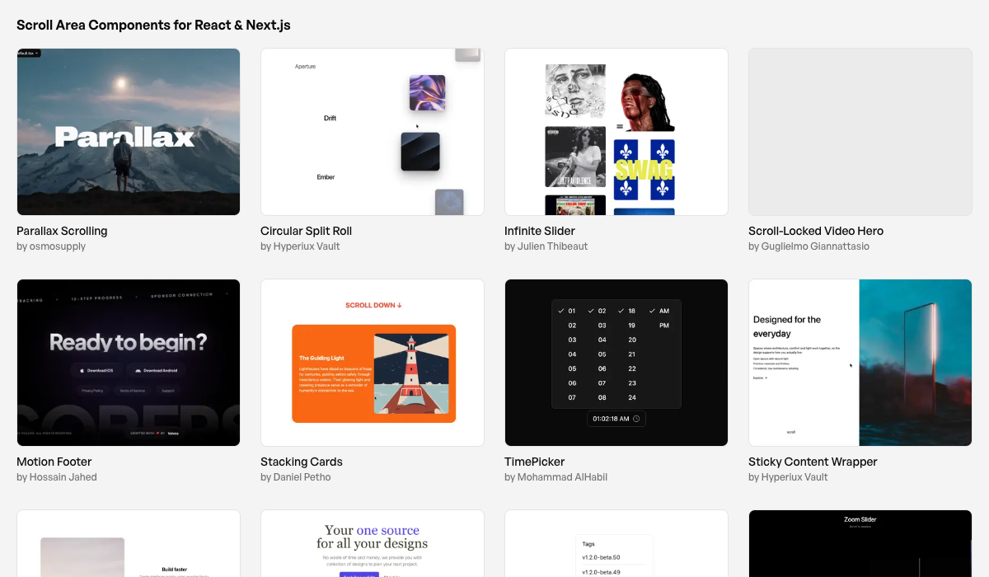Viewport: 989px width, 577px height.
Task: Click Download Android in Motion Footer preview
Action: pyautogui.click(x=156, y=370)
